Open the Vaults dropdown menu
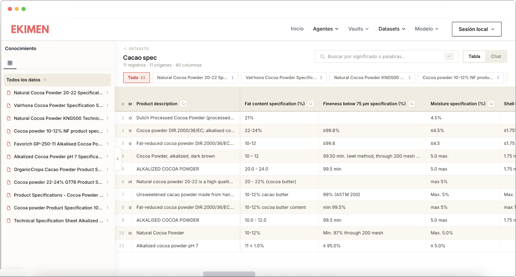 coord(358,29)
